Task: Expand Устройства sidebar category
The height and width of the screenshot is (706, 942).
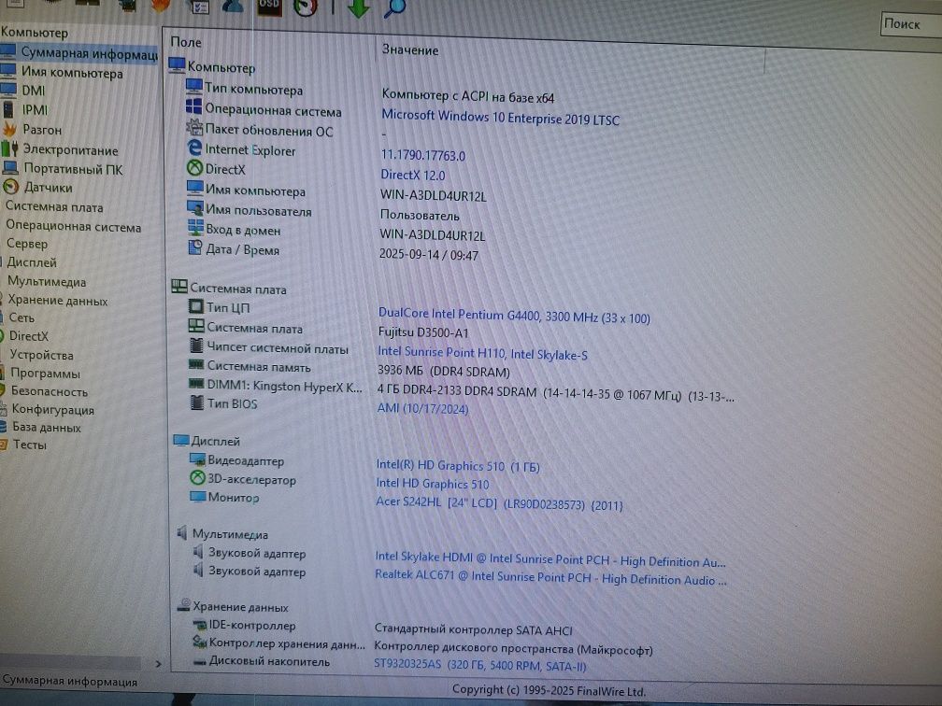Action: 41,355
